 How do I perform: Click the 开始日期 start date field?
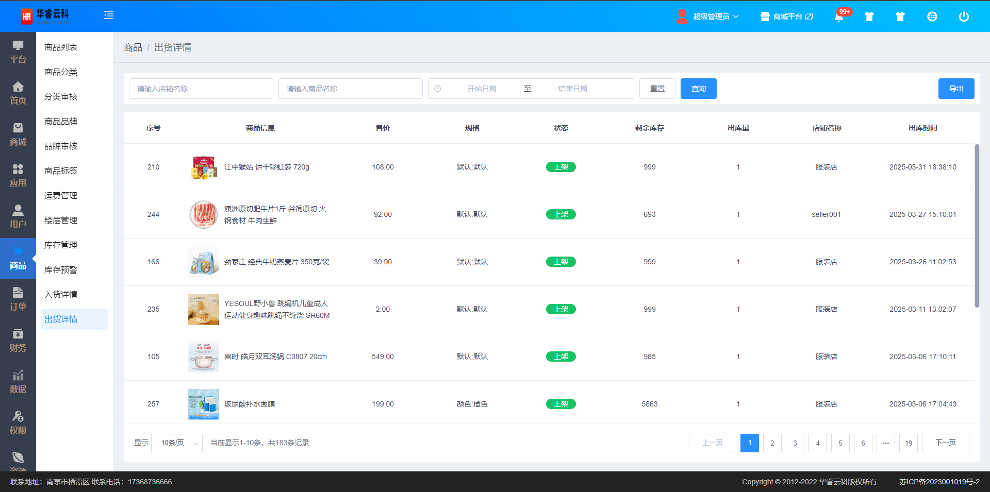point(482,89)
